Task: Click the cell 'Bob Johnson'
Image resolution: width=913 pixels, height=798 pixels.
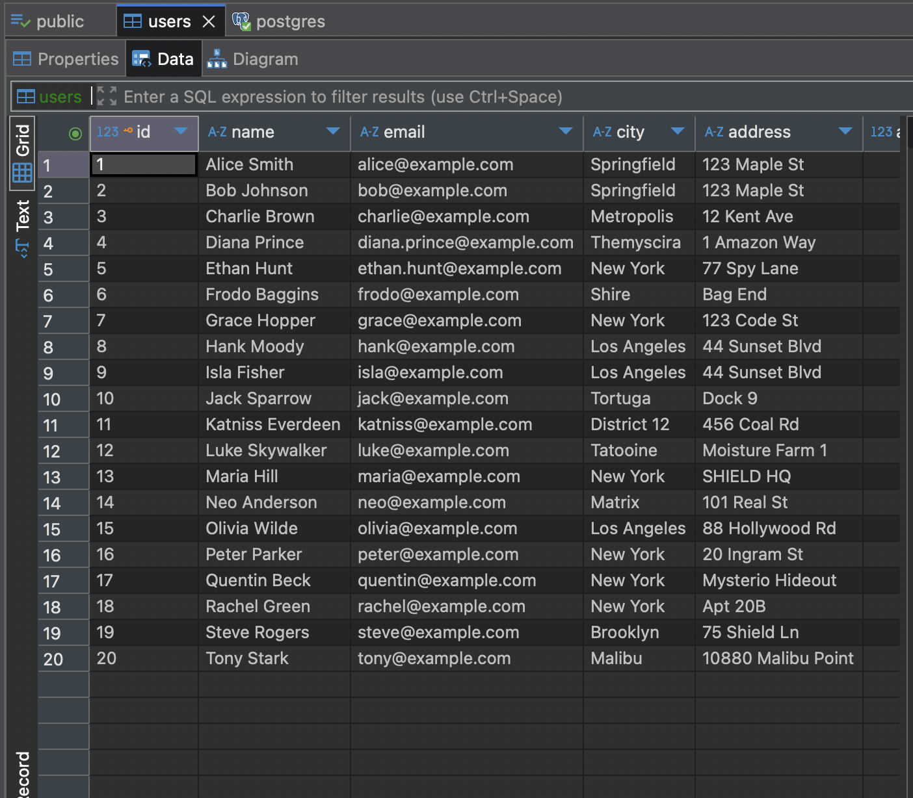Action: 274,190
